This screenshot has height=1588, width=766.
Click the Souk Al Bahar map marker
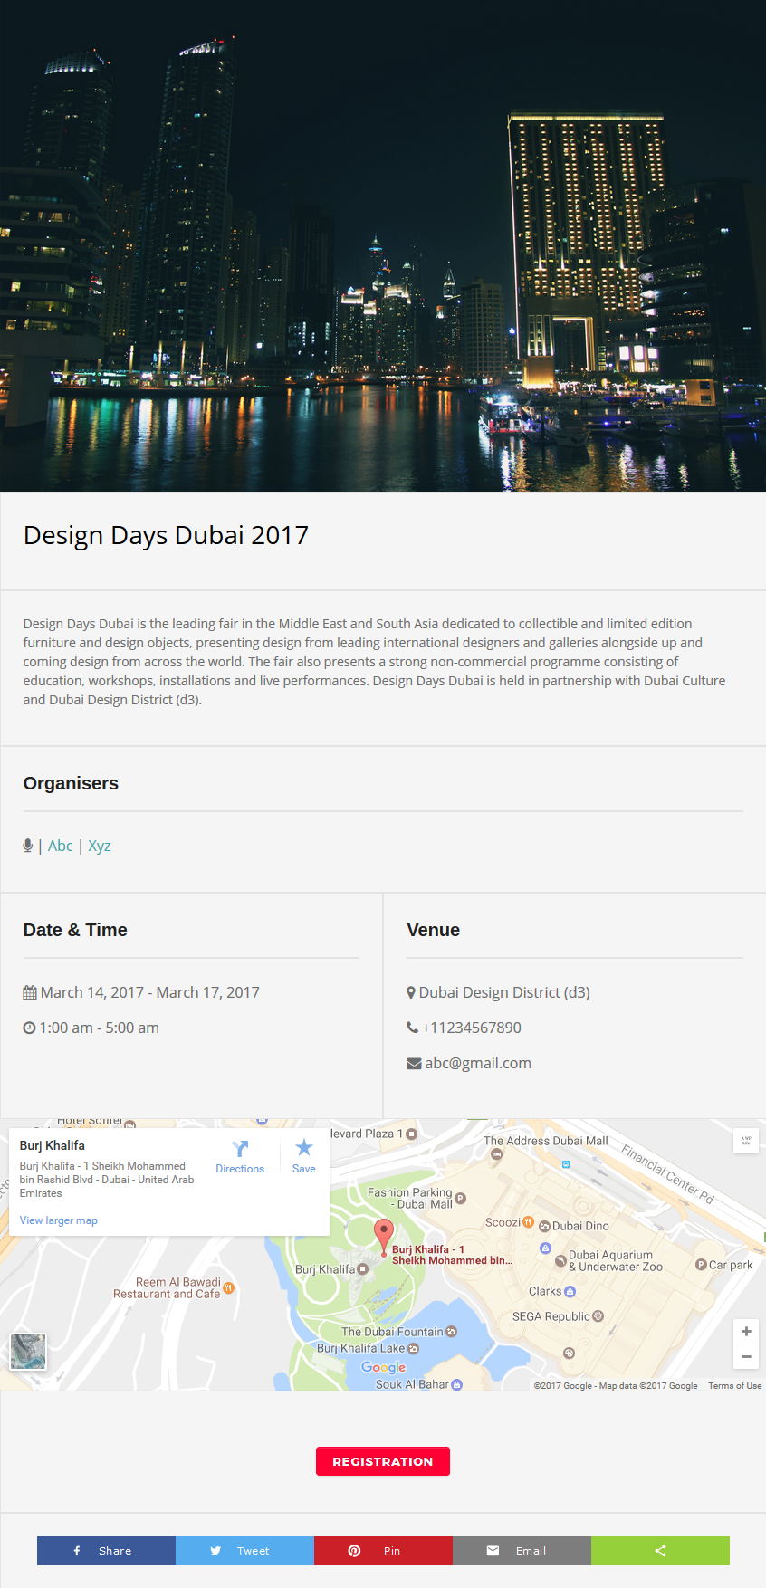pos(456,1384)
